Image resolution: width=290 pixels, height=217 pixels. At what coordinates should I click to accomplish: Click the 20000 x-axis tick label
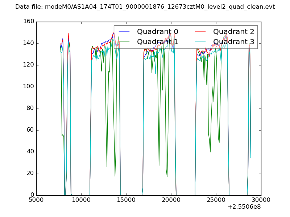[x=171, y=200]
